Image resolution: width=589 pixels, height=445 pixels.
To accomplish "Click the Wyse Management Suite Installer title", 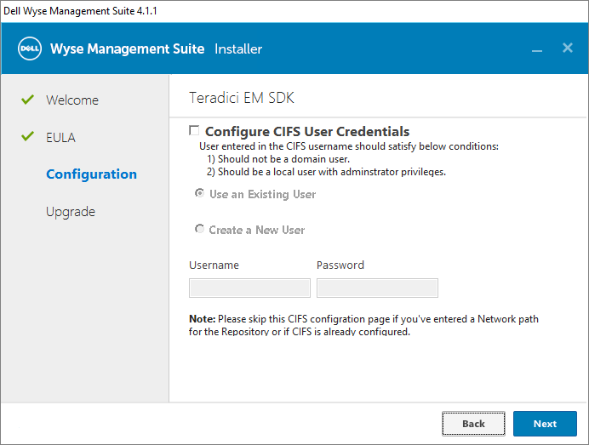I will (x=157, y=48).
